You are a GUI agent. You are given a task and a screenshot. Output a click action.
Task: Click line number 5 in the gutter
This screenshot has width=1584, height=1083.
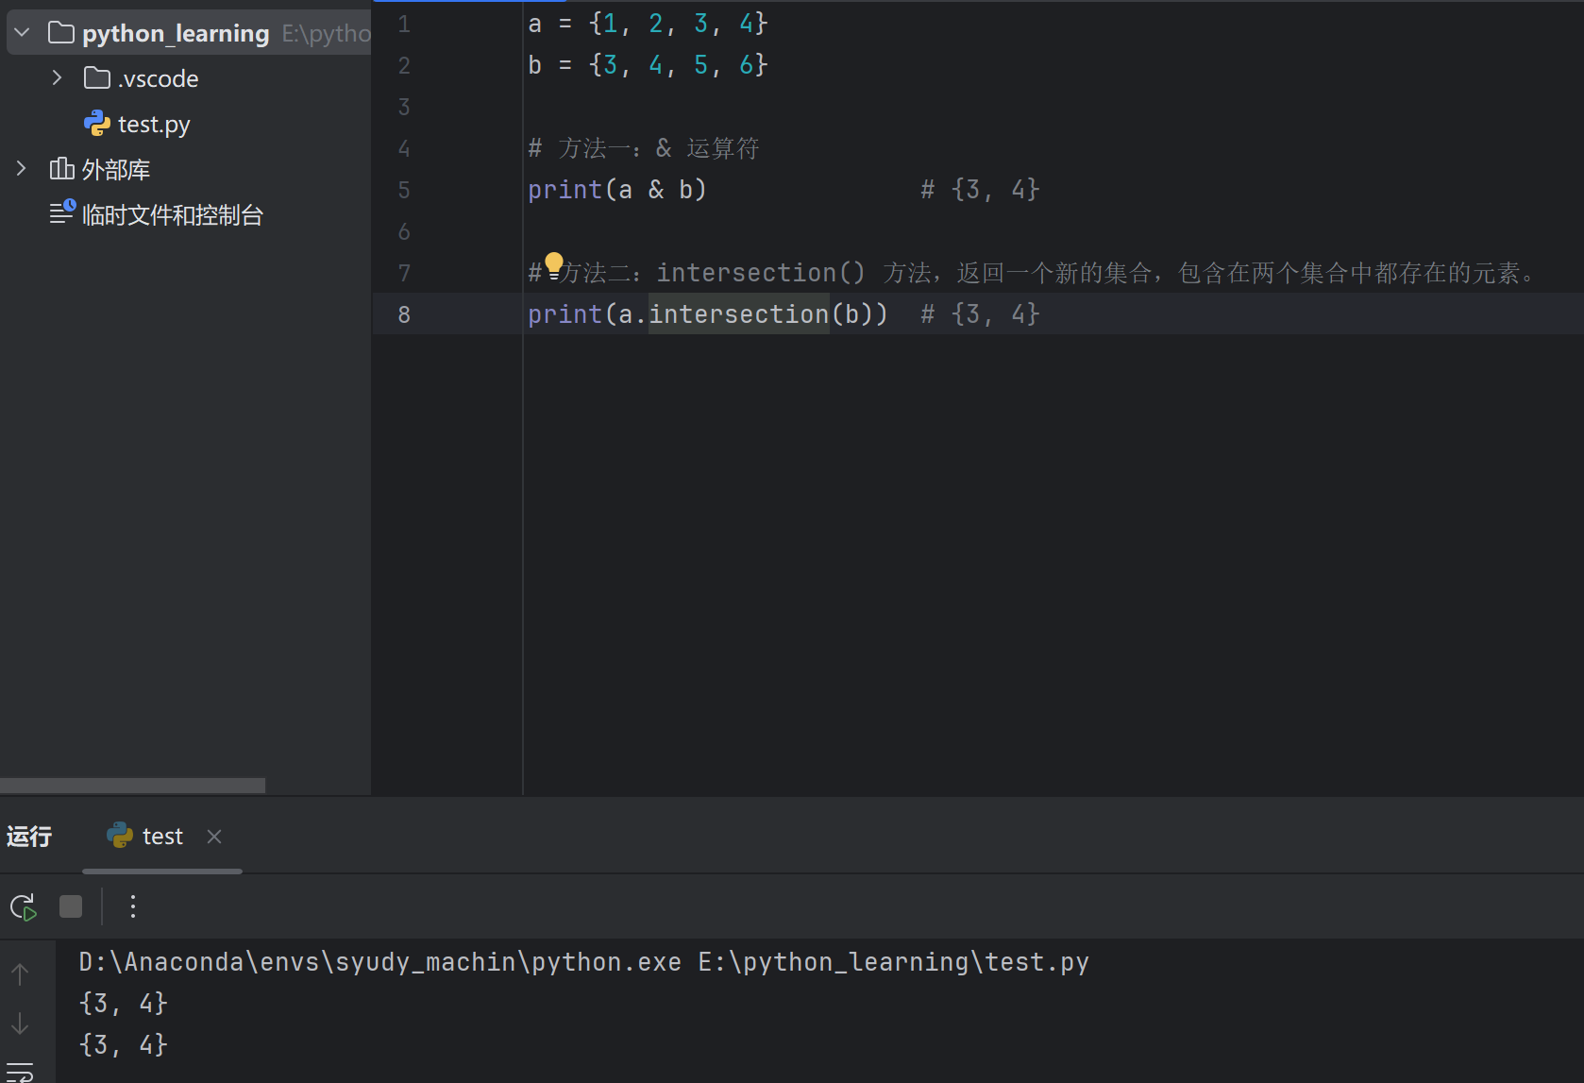click(x=404, y=190)
